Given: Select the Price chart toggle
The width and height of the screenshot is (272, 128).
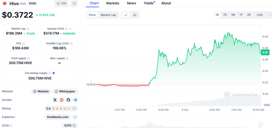Looking at the screenshot, I should (92, 15).
